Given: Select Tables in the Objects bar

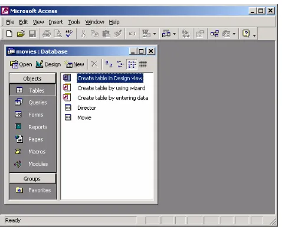Looking at the screenshot, I should (x=32, y=90).
